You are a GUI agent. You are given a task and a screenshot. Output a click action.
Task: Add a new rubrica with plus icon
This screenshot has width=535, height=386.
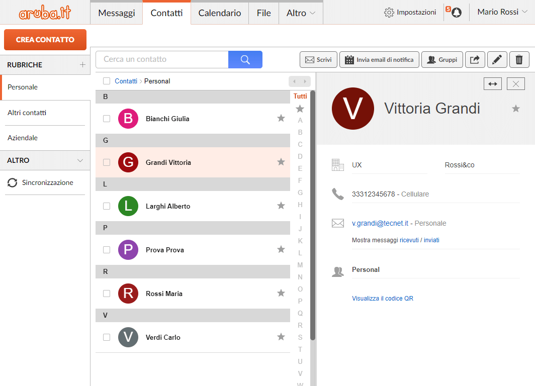tap(82, 64)
